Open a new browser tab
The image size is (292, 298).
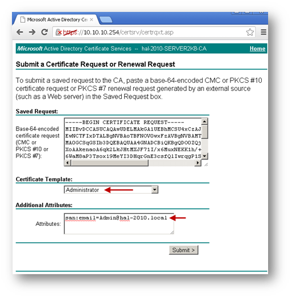[x=106, y=20]
